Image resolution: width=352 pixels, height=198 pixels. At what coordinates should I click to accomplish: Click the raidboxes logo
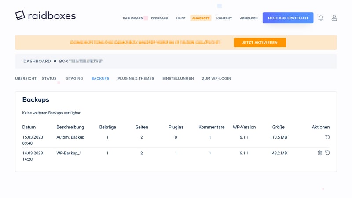(45, 15)
